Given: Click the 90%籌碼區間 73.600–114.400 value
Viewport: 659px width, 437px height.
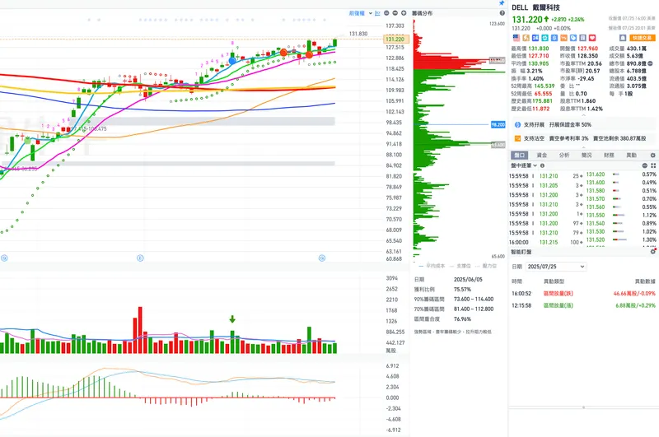Looking at the screenshot, I should (x=474, y=300).
